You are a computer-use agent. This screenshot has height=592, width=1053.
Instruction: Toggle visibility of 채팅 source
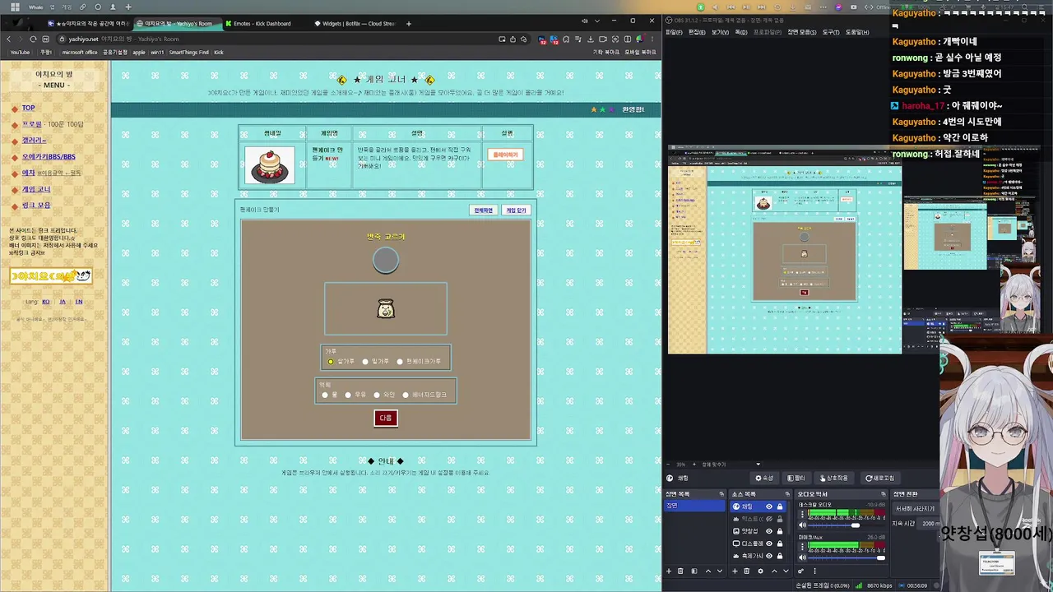pyautogui.click(x=769, y=506)
